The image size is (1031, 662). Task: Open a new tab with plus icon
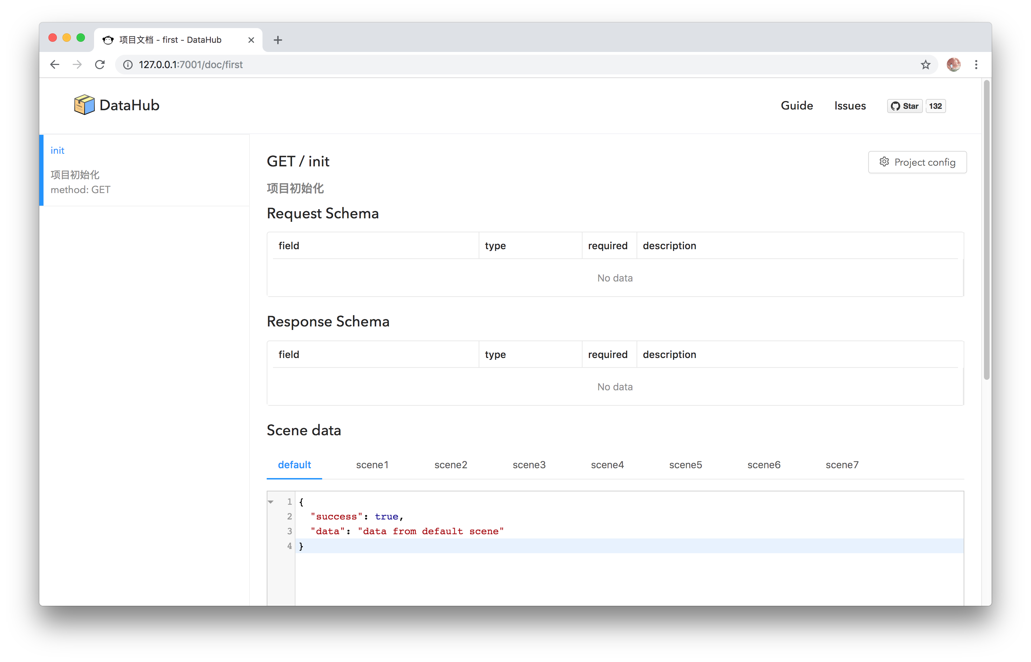[278, 40]
